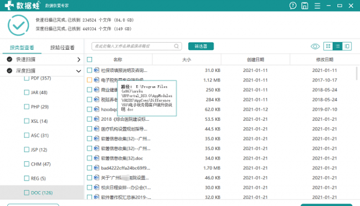360x206 pixels.
Task: Toggle the quick scan black checkmark
Action: click(x=9, y=59)
